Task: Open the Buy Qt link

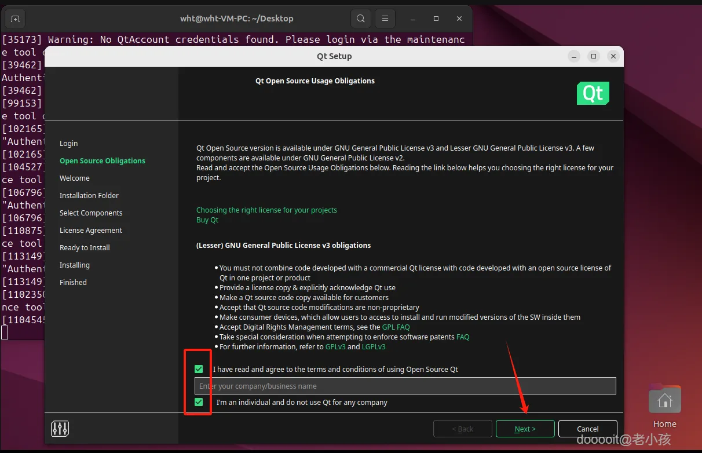Action: click(x=207, y=220)
